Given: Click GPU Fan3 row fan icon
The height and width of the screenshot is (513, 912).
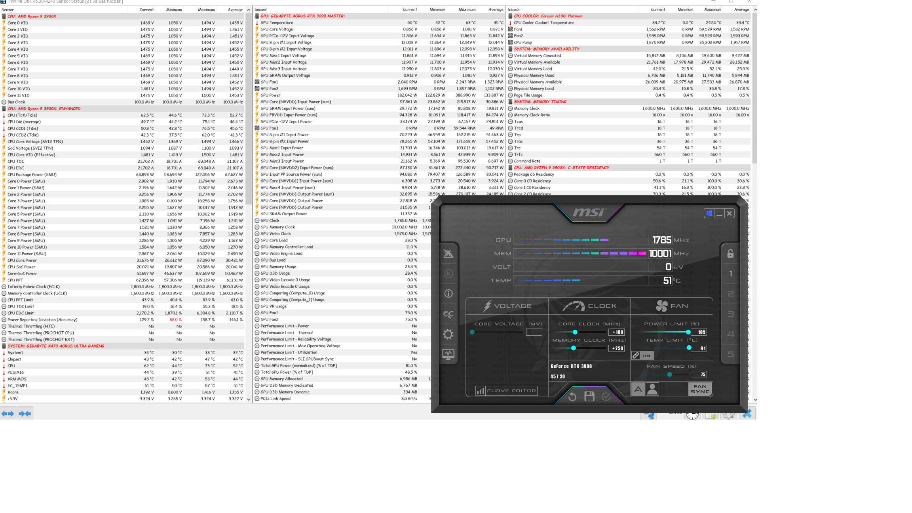Looking at the screenshot, I should [257, 128].
